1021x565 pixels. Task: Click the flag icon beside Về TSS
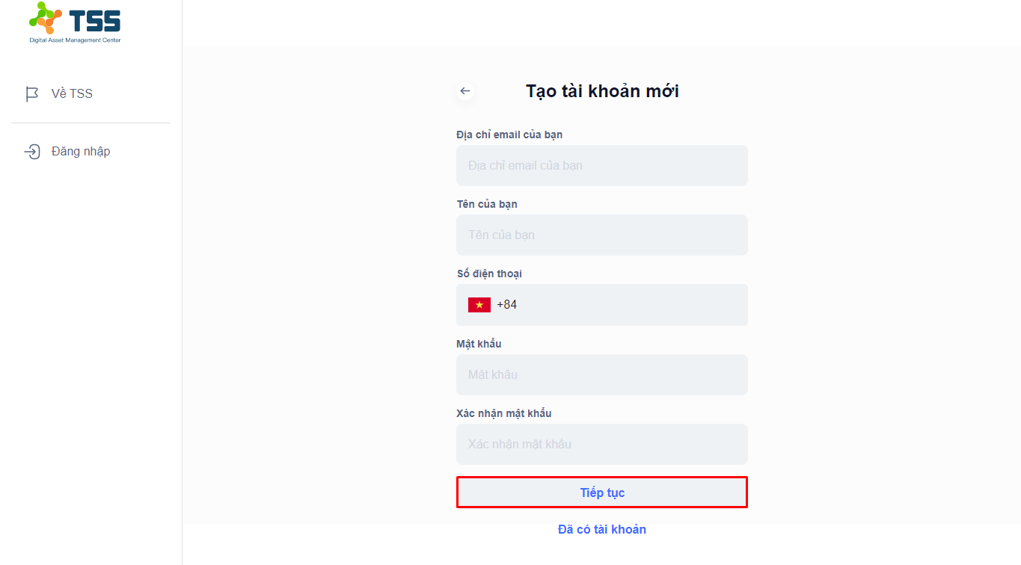31,94
